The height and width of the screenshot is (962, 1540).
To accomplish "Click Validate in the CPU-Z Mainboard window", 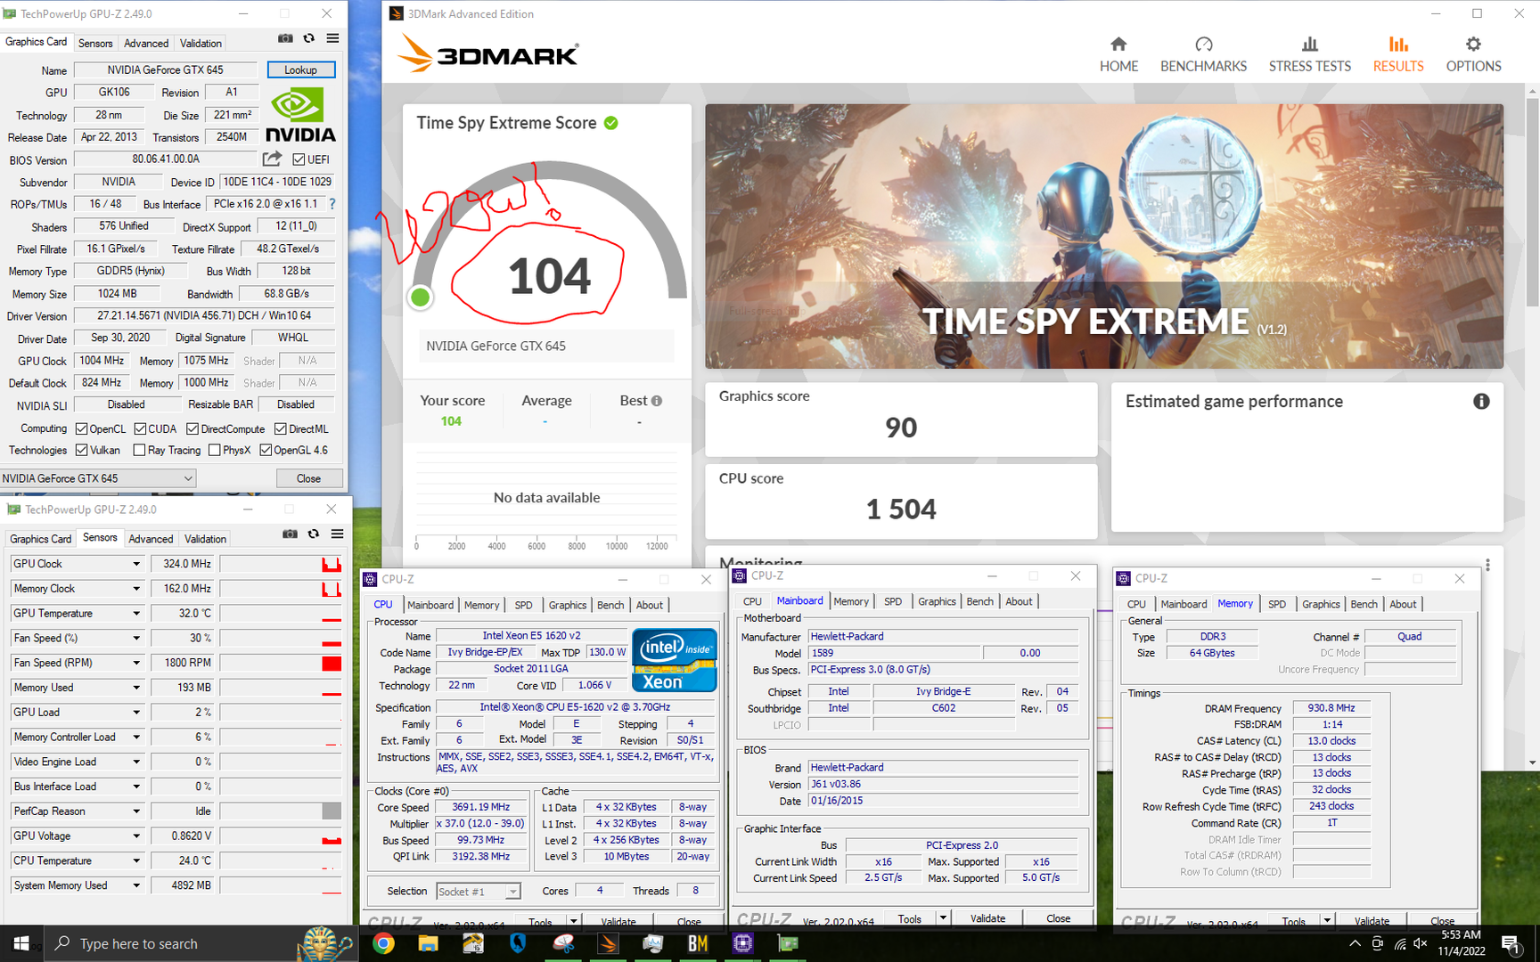I will [x=987, y=918].
